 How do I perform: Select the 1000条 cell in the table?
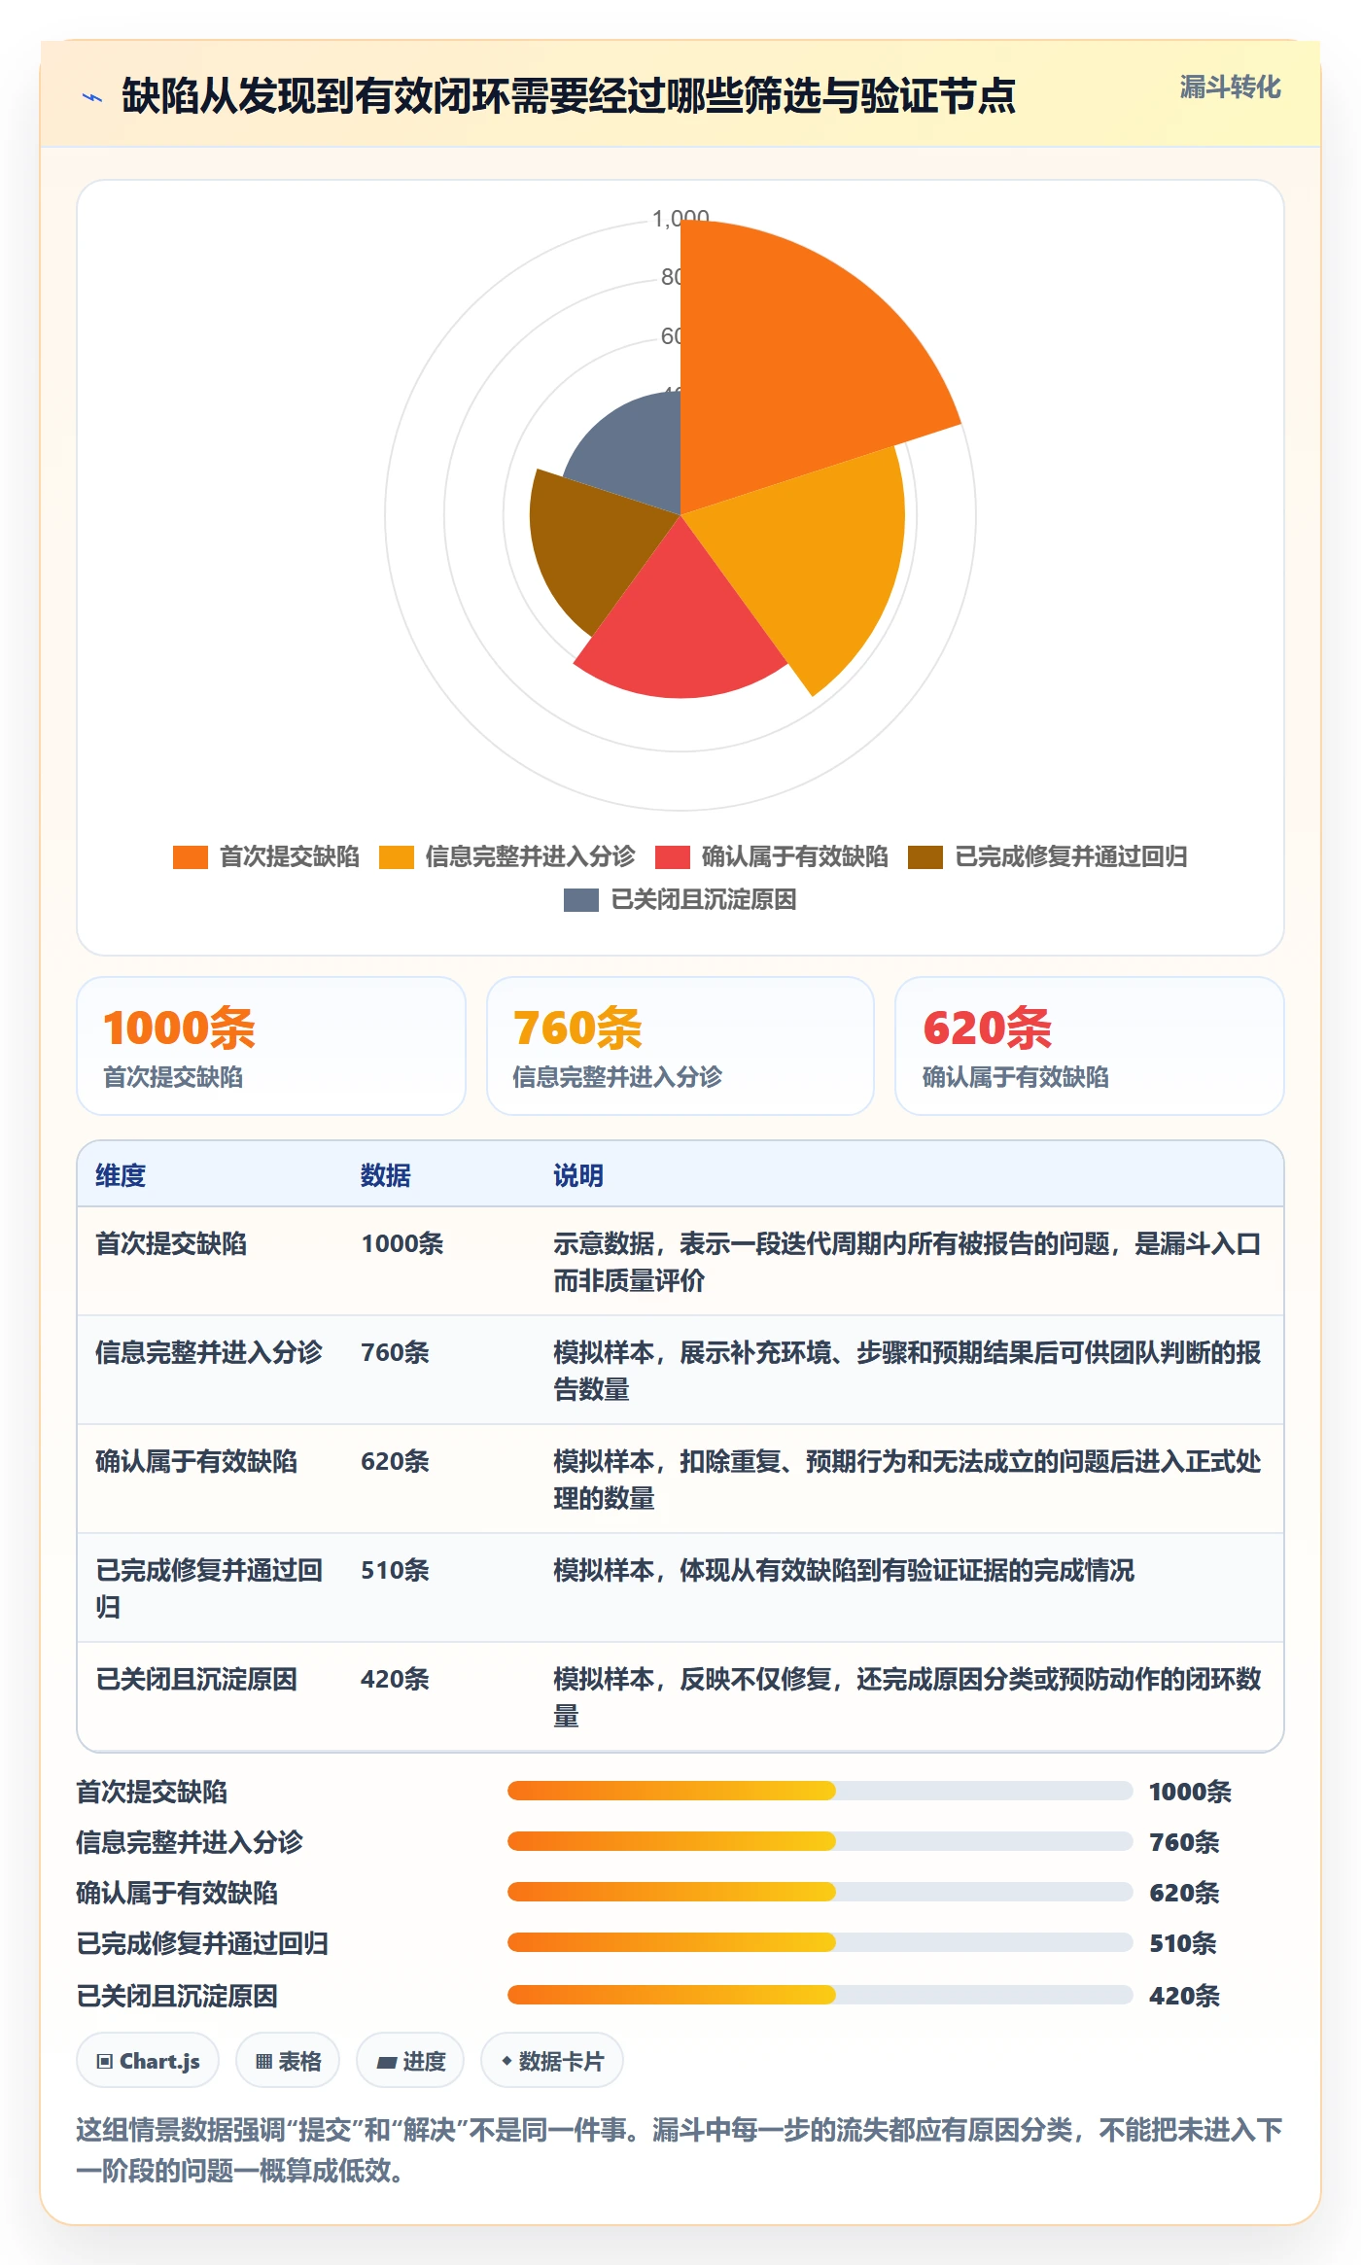[x=402, y=1243]
